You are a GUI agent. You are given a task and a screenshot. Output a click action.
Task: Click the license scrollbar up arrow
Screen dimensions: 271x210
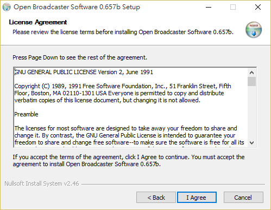pyautogui.click(x=251, y=73)
